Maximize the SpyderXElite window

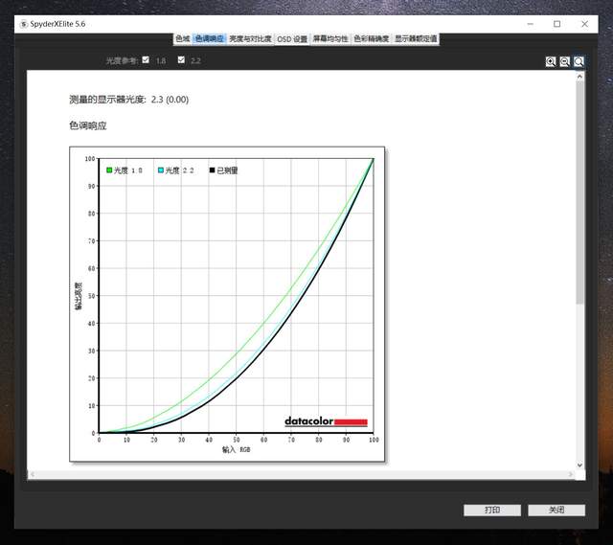(557, 24)
